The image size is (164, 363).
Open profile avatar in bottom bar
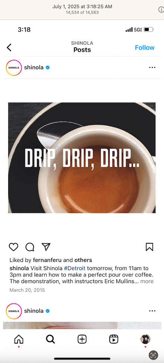(145, 339)
